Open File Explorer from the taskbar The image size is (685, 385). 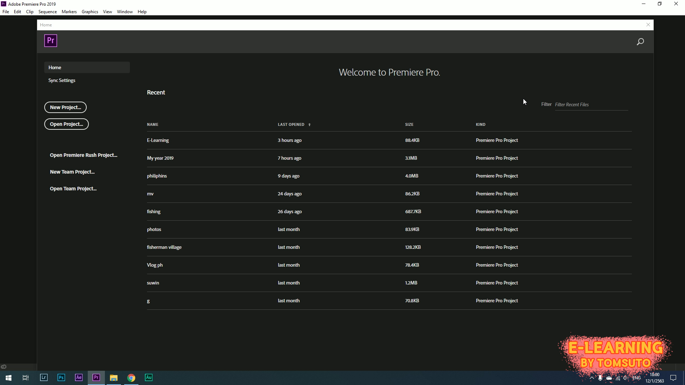[x=114, y=378]
